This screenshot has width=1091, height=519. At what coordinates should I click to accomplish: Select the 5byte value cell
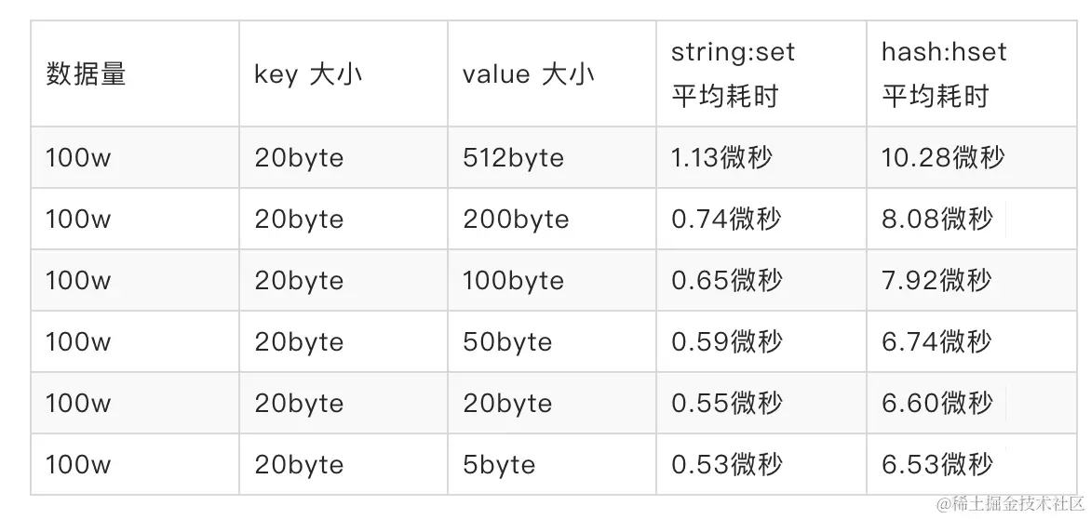pos(499,465)
